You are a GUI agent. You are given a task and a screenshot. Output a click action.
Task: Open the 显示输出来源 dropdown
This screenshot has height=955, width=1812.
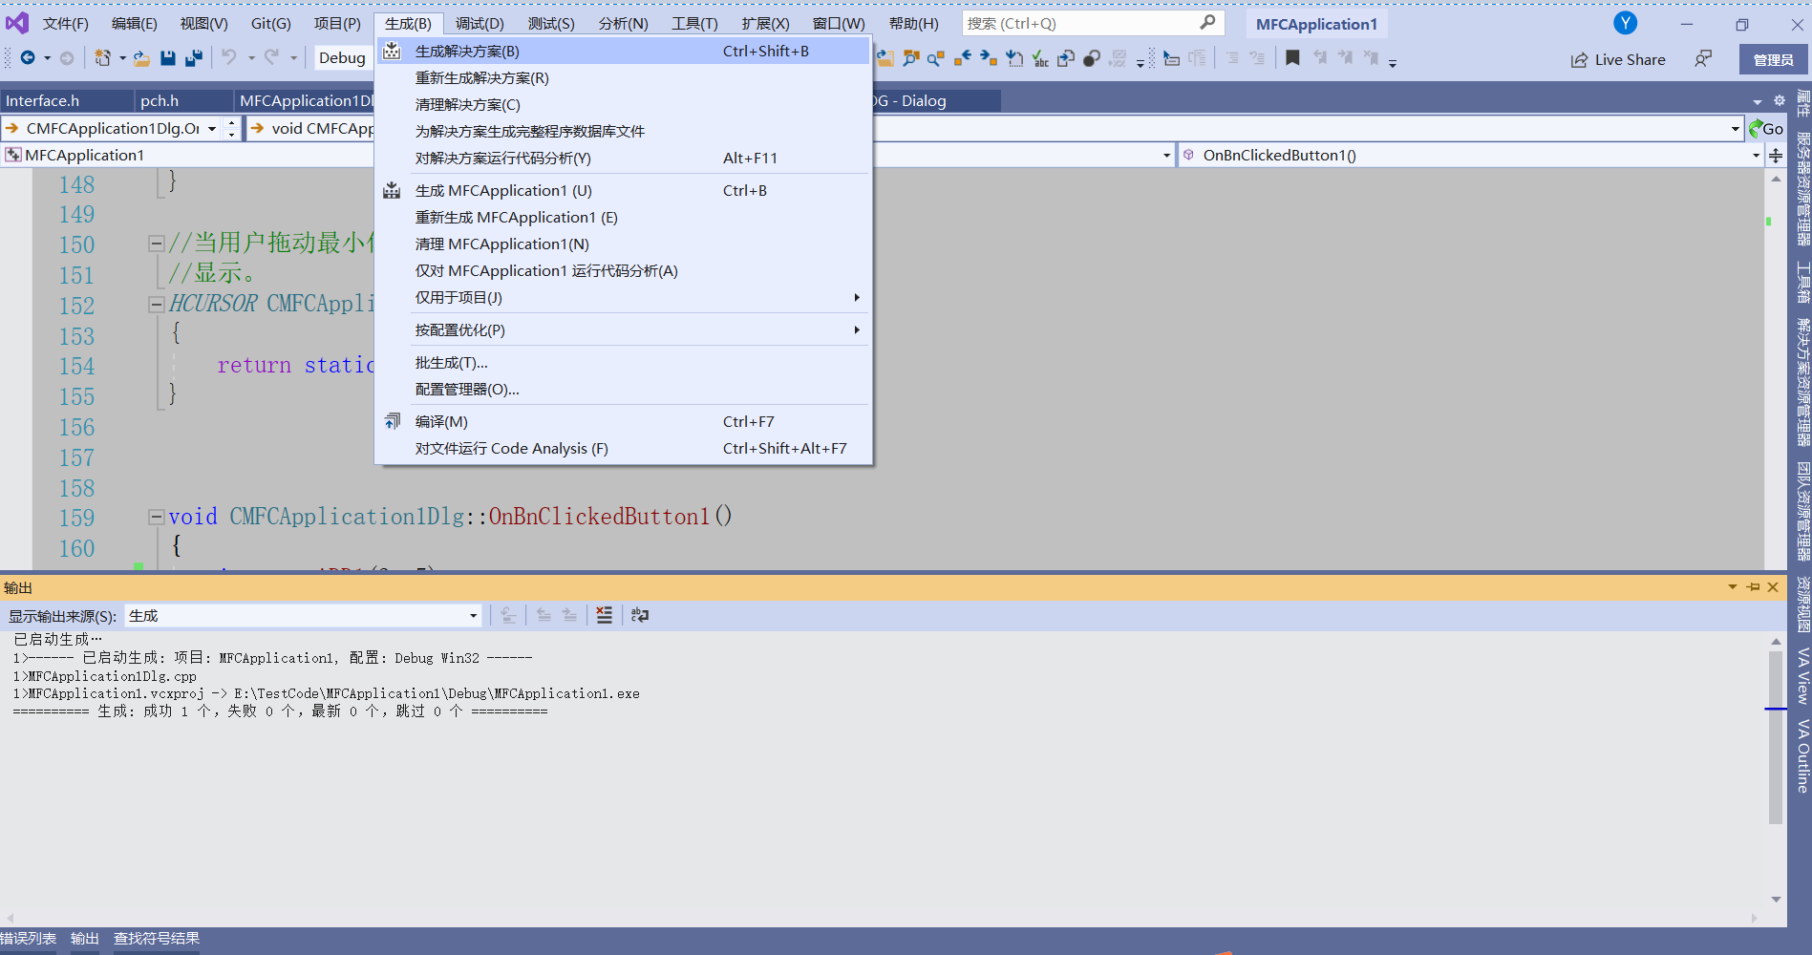click(x=303, y=616)
